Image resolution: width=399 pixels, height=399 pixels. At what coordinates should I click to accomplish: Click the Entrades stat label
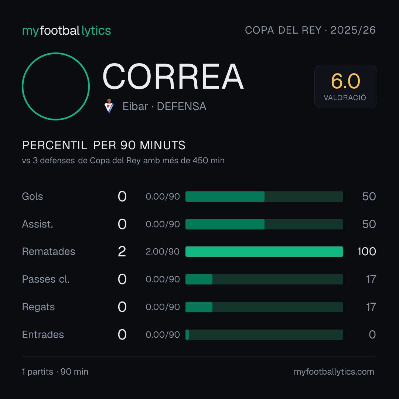click(x=43, y=334)
